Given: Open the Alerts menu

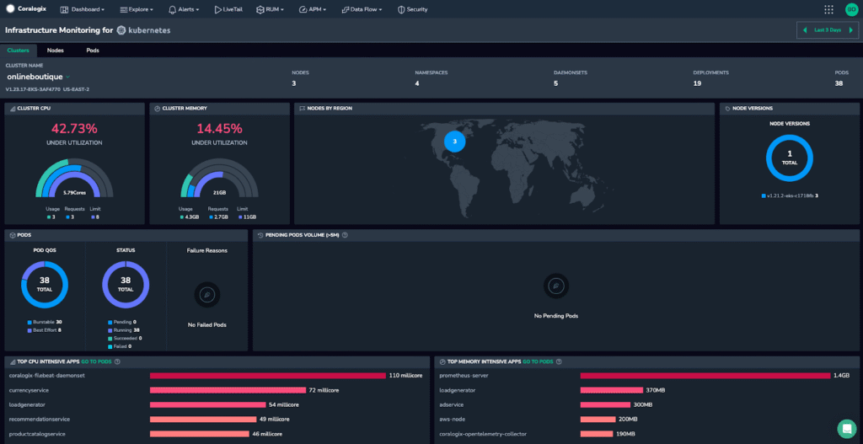Looking at the screenshot, I should coord(183,9).
